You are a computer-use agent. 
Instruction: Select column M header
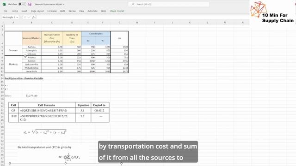225,23
